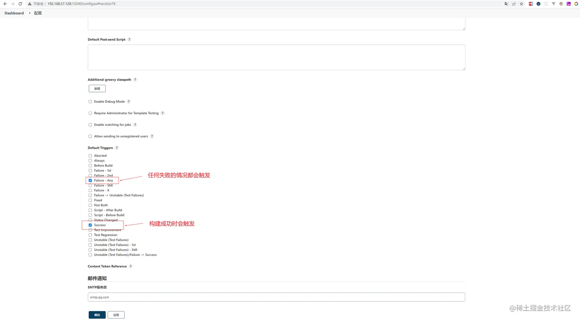Go forward in browser history
Screen dimensions: 580x321
point(13,4)
